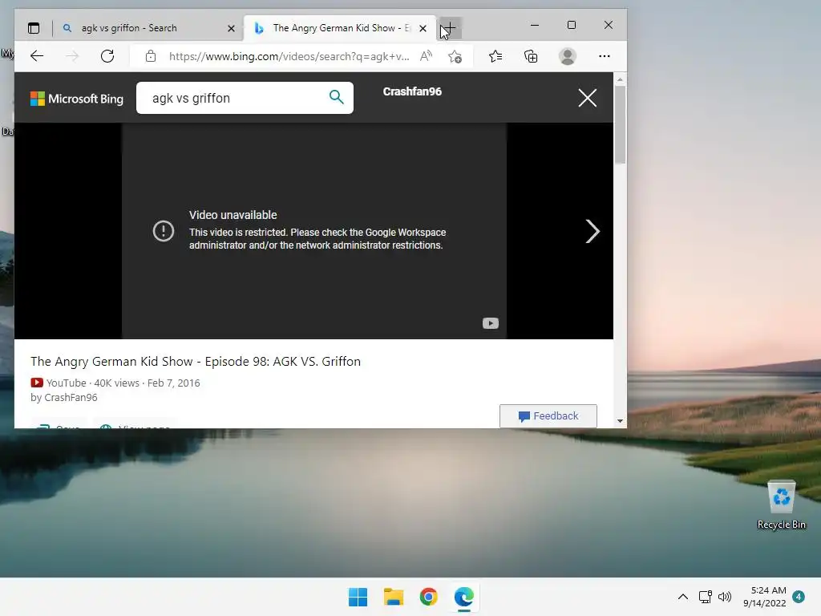
Task: Open clock showing 5:24 AM 9/14/2022
Action: click(x=764, y=597)
